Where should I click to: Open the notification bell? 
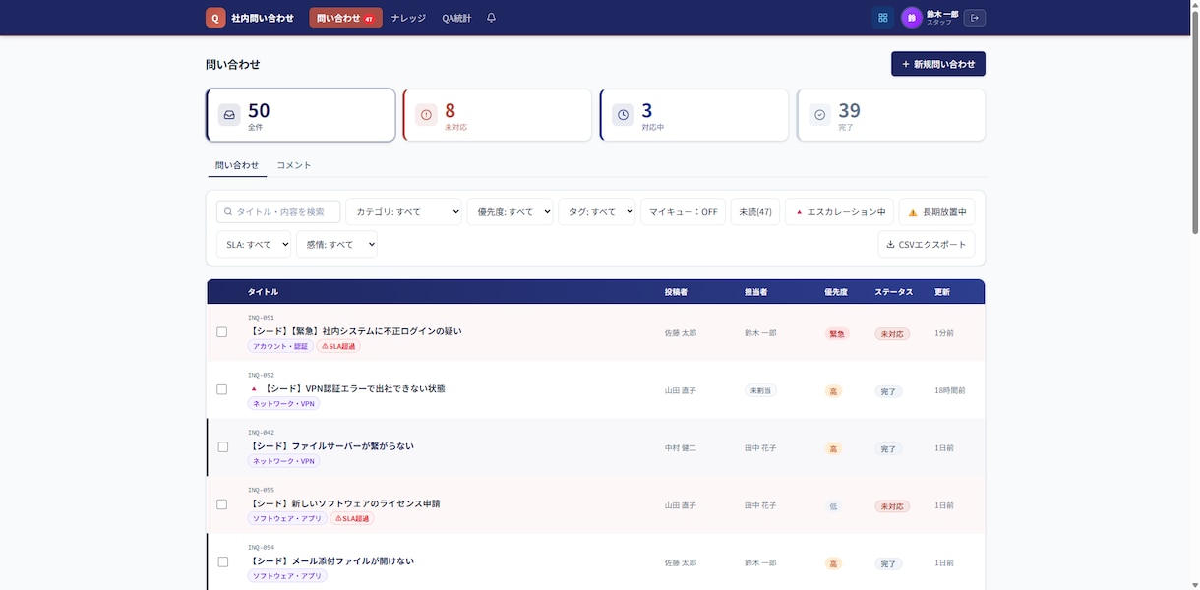click(x=491, y=18)
